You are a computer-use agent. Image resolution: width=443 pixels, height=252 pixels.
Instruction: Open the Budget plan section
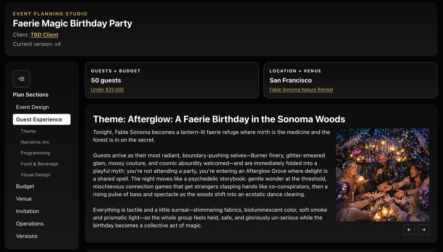coord(25,186)
